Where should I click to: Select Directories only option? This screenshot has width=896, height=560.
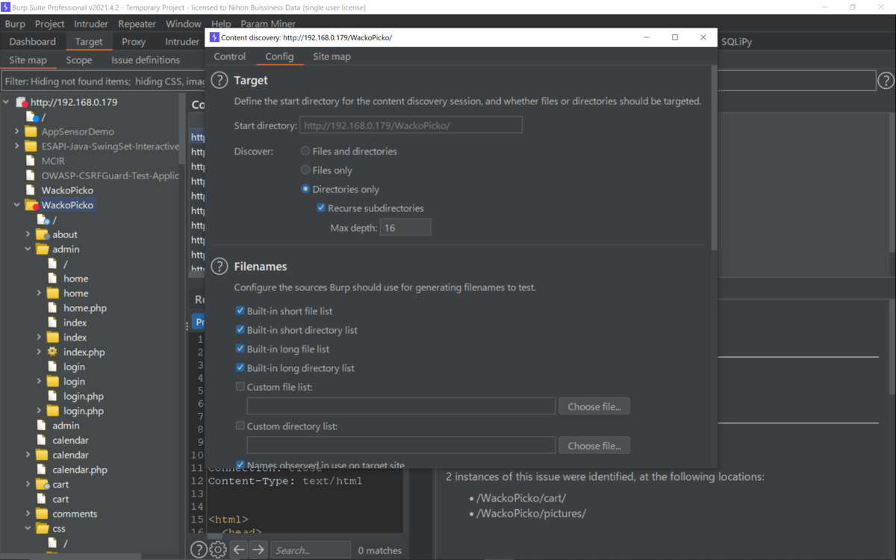[305, 189]
